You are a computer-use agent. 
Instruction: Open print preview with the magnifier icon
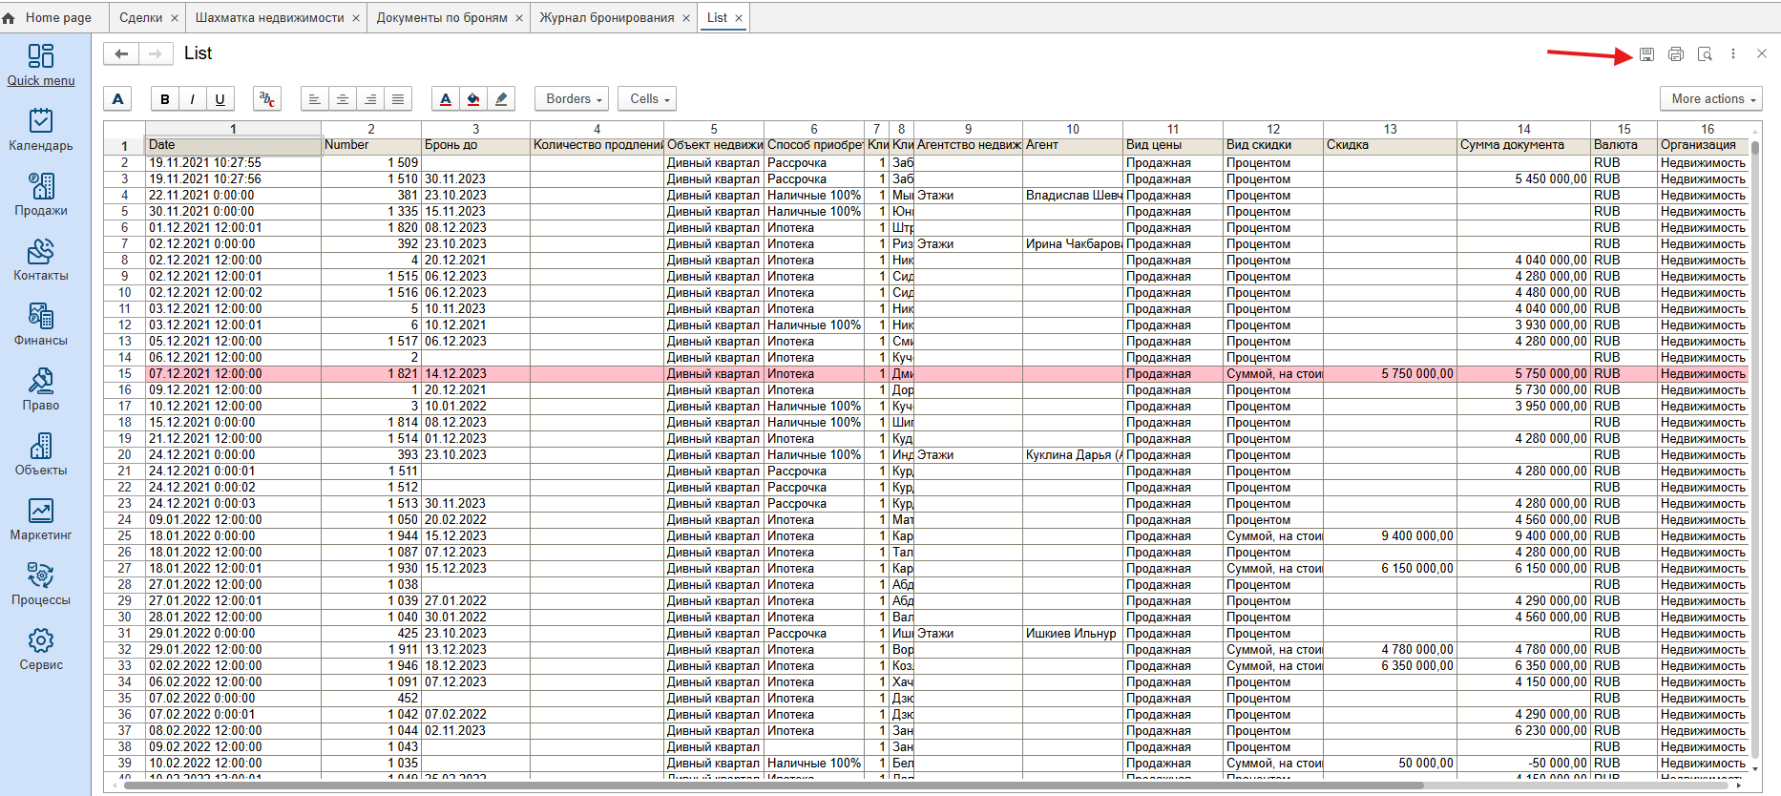(x=1705, y=54)
